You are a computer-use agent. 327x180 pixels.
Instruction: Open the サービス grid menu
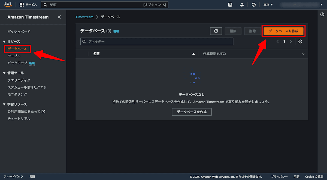(28, 5)
